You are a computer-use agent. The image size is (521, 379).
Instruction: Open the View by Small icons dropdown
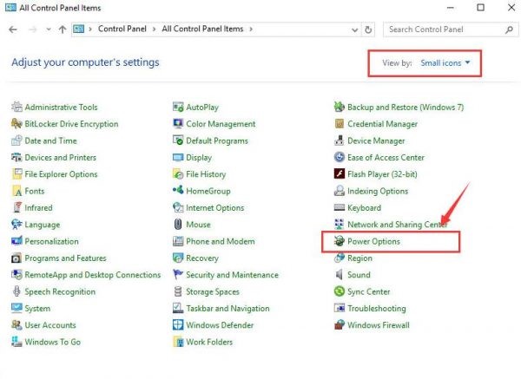tap(445, 63)
